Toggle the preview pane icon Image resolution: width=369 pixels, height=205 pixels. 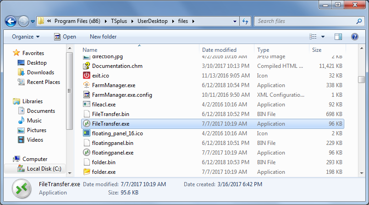[338, 37]
